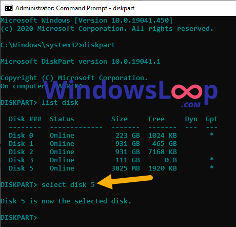Click the Gpt asterisk for Disk 0
Image resolution: width=236 pixels, height=227 pixels.
pos(212,134)
